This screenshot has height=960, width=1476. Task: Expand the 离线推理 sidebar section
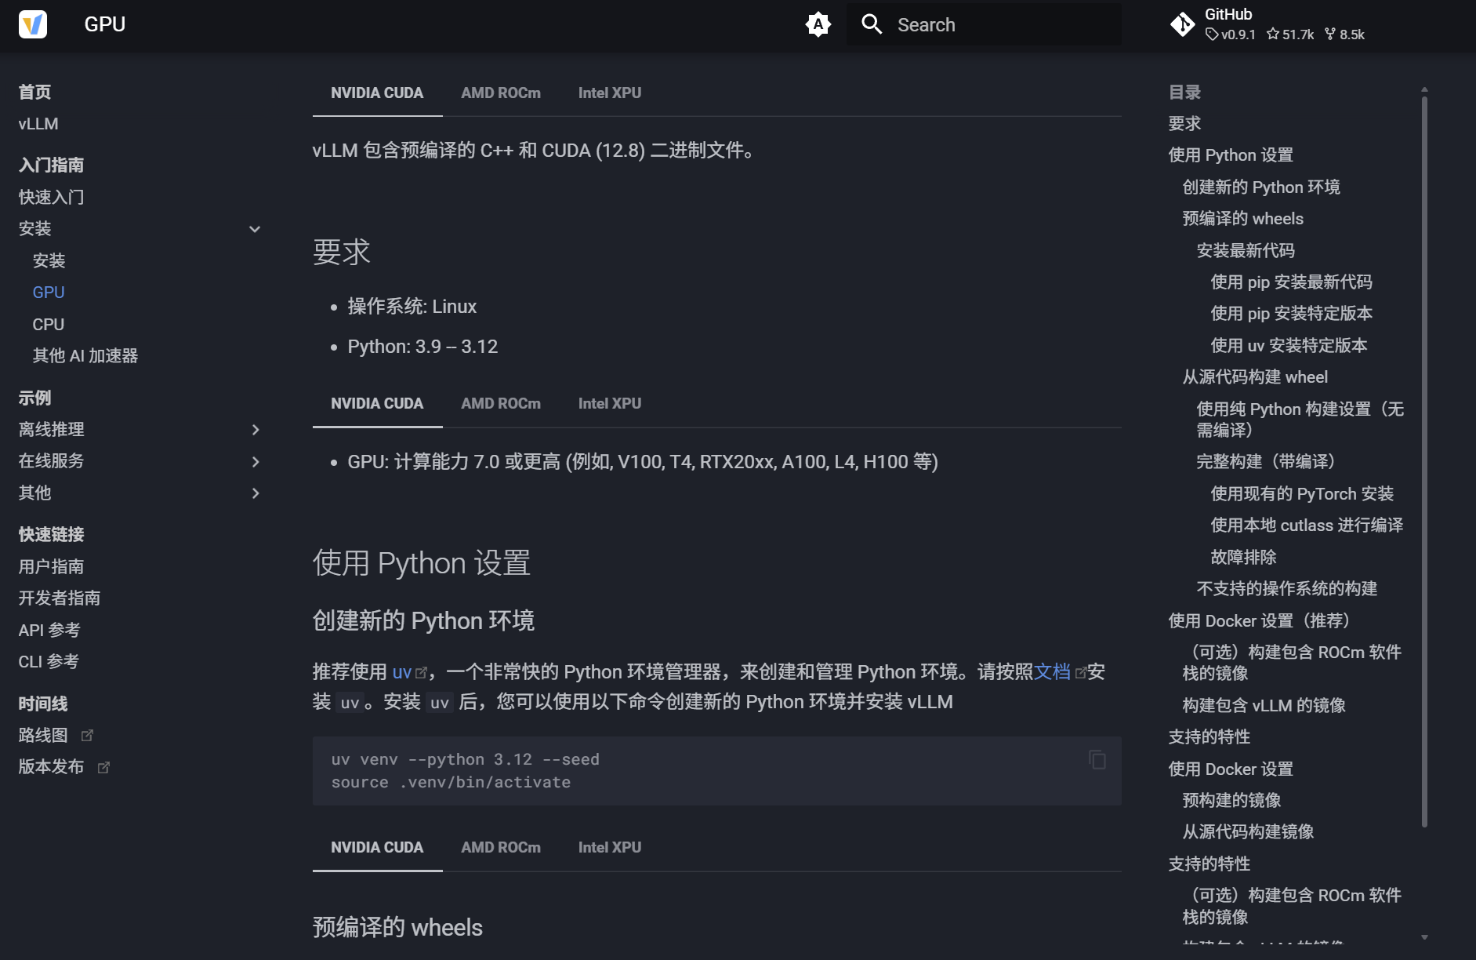pos(256,429)
